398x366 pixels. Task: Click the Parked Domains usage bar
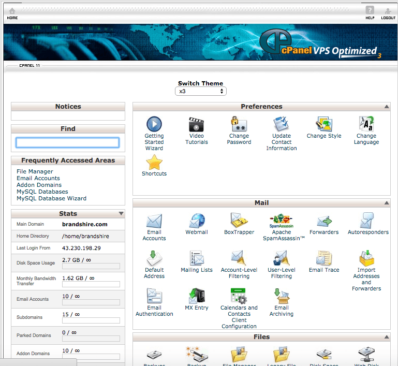point(91,339)
